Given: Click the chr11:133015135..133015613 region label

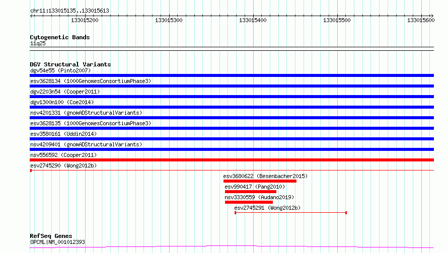Looking at the screenshot, I should (69, 11).
